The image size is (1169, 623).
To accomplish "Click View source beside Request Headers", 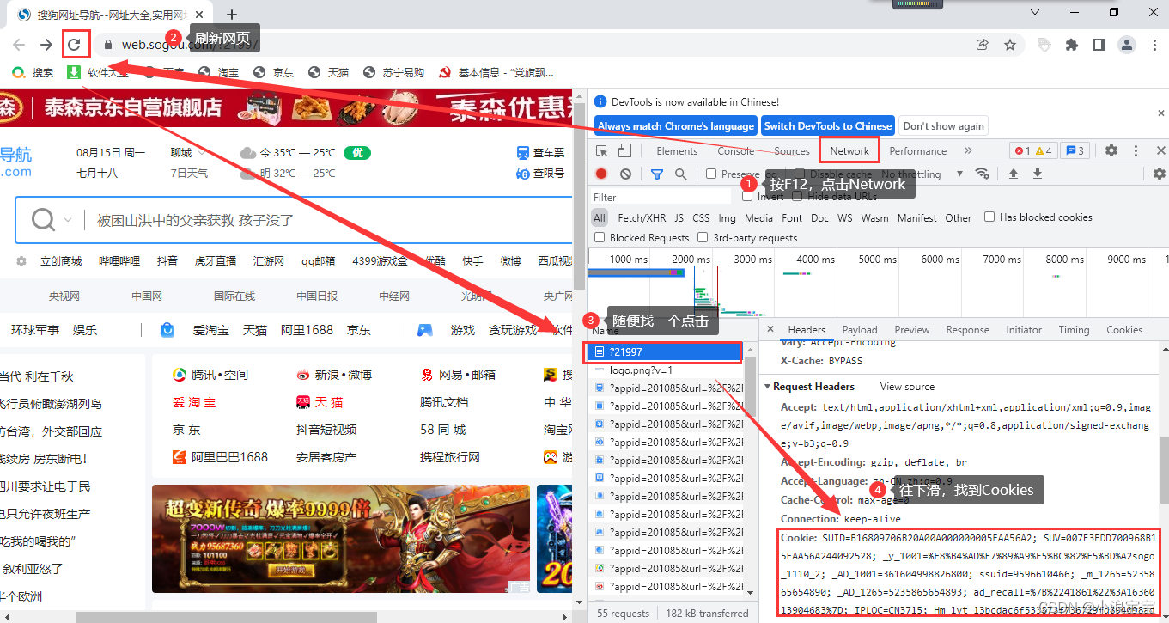I will pos(907,387).
